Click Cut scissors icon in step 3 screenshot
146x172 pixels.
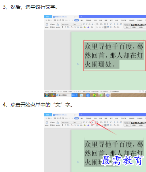(x=51, y=25)
